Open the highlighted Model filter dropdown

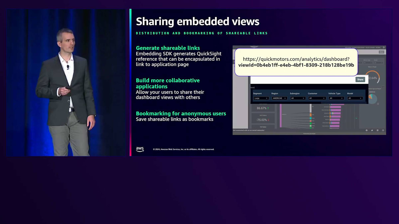[x=355, y=98]
